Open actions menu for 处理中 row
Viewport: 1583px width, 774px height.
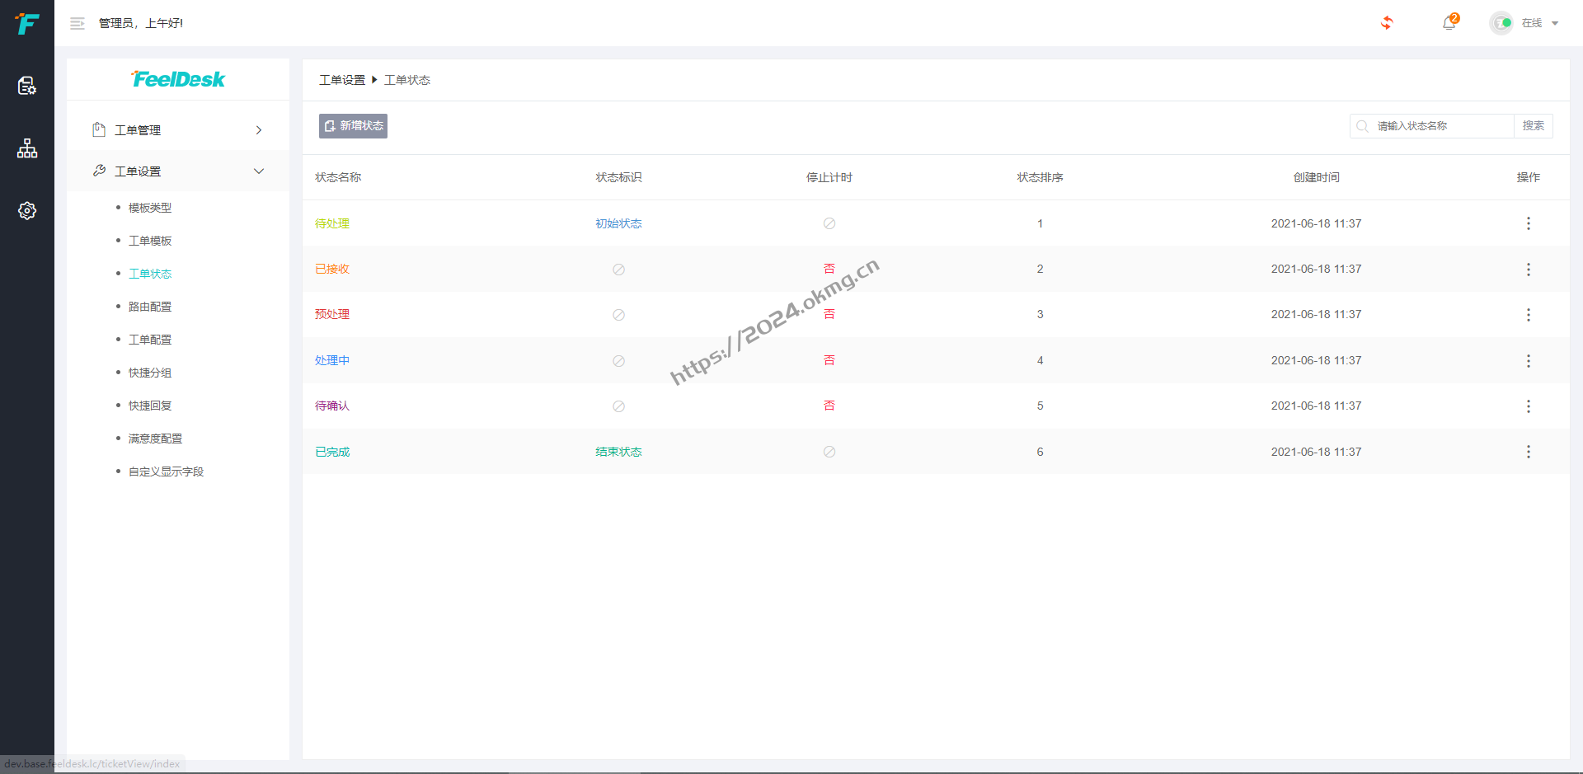point(1528,361)
